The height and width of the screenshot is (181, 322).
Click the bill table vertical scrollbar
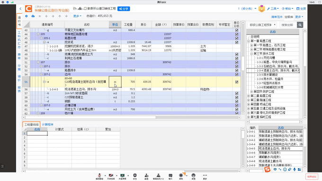[x=243, y=64]
